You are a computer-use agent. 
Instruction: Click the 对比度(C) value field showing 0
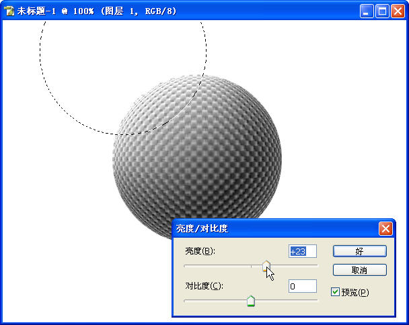pos(302,286)
